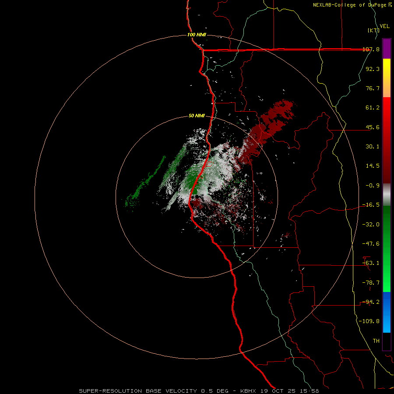
Task: Click the yellow-orange segment of velocity color bar
Action: point(387,78)
